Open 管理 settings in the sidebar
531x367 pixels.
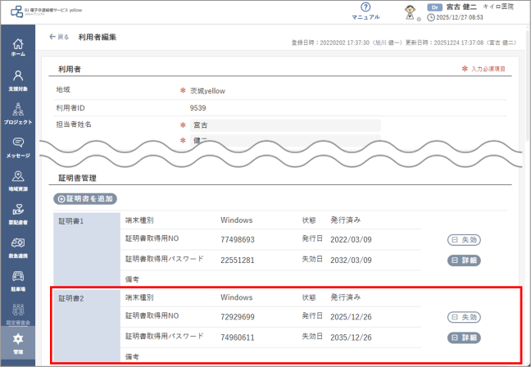(x=18, y=342)
